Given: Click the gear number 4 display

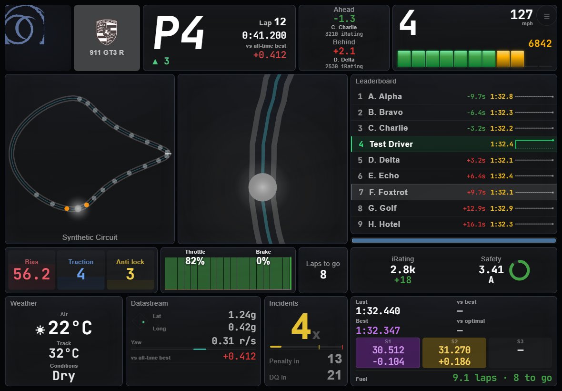Looking at the screenshot, I should (408, 22).
